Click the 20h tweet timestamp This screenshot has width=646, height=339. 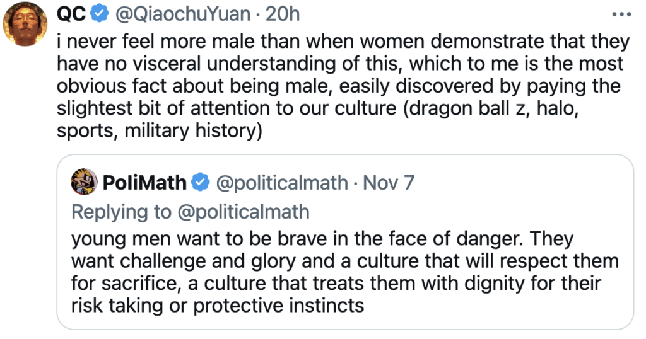[x=283, y=14]
